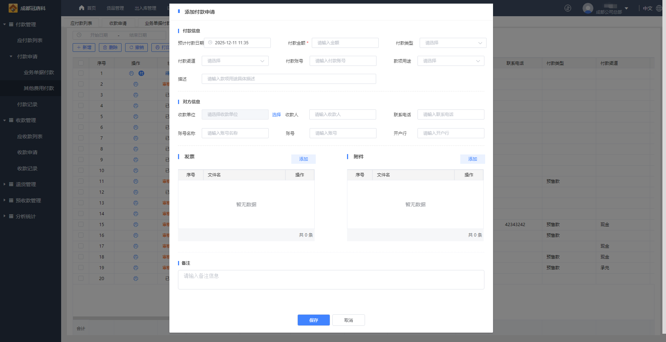Open the 付款渠道 dropdown in the dialog
Screen dimensions: 666x342
[x=235, y=61]
